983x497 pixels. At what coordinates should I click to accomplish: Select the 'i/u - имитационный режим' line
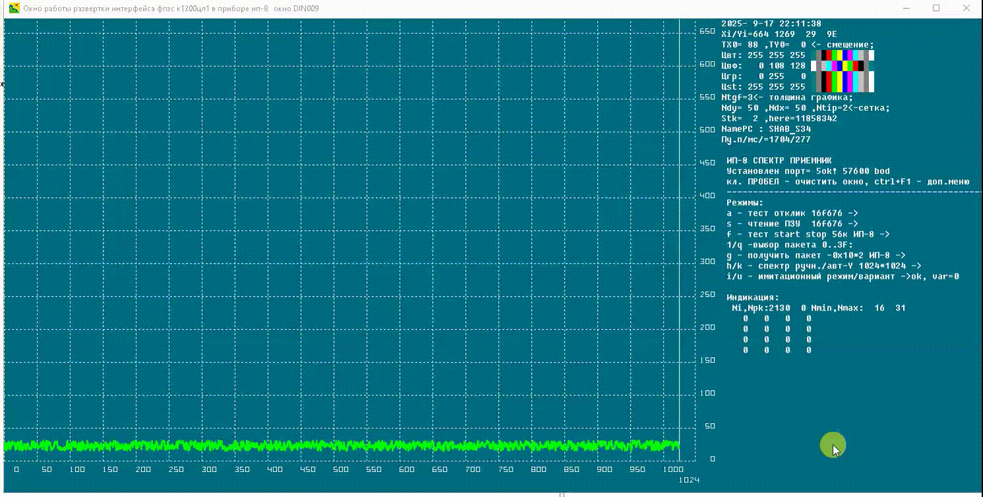pos(842,276)
